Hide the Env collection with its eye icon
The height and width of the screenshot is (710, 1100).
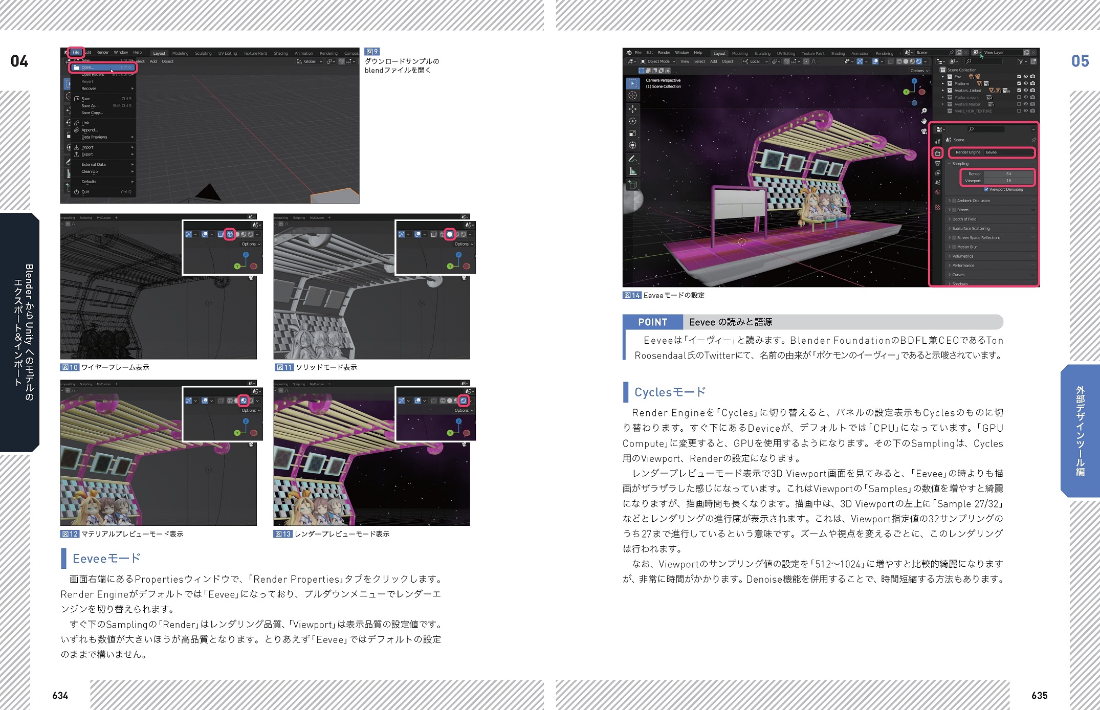click(x=1025, y=77)
